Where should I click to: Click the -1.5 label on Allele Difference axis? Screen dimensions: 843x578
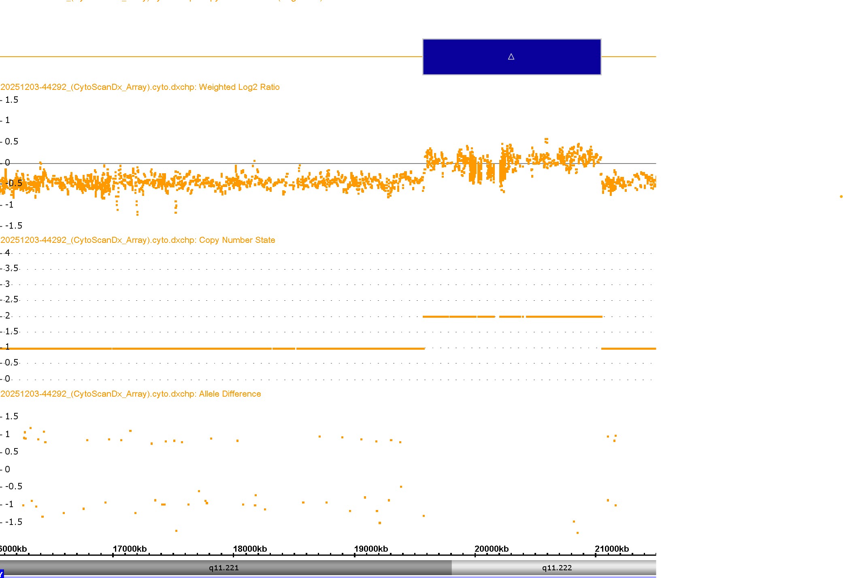click(13, 522)
